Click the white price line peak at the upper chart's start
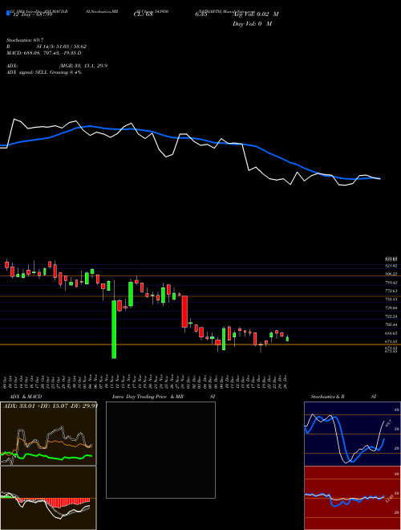Viewport: 401px width, 530px height. click(x=14, y=120)
